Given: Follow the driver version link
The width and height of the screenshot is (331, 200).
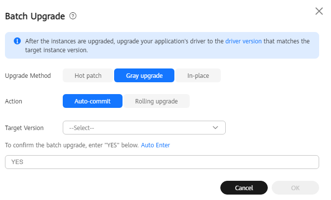Looking at the screenshot, I should [244, 41].
